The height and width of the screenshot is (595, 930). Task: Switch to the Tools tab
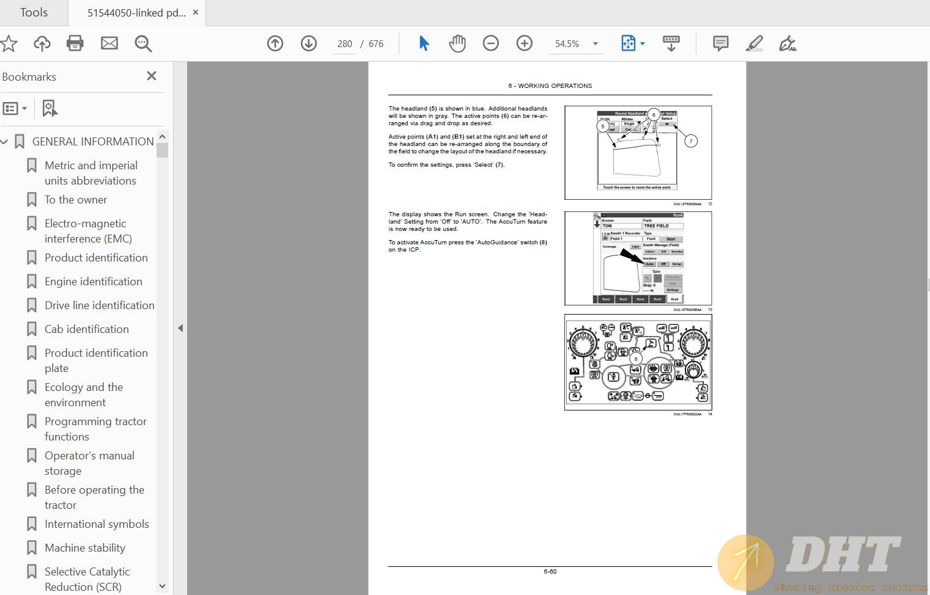tap(34, 13)
